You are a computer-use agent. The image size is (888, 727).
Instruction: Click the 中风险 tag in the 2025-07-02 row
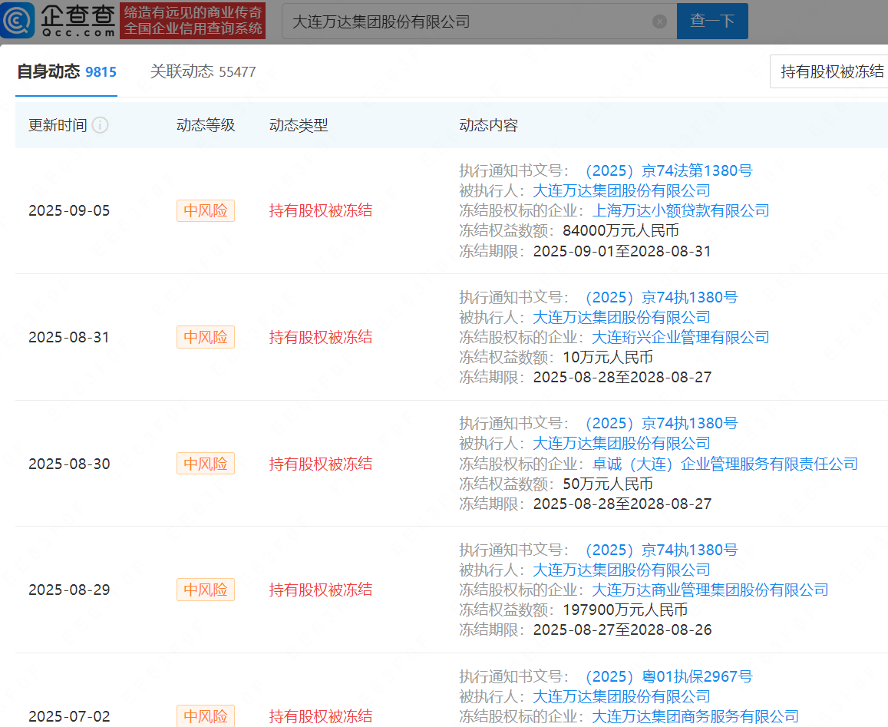(x=206, y=715)
